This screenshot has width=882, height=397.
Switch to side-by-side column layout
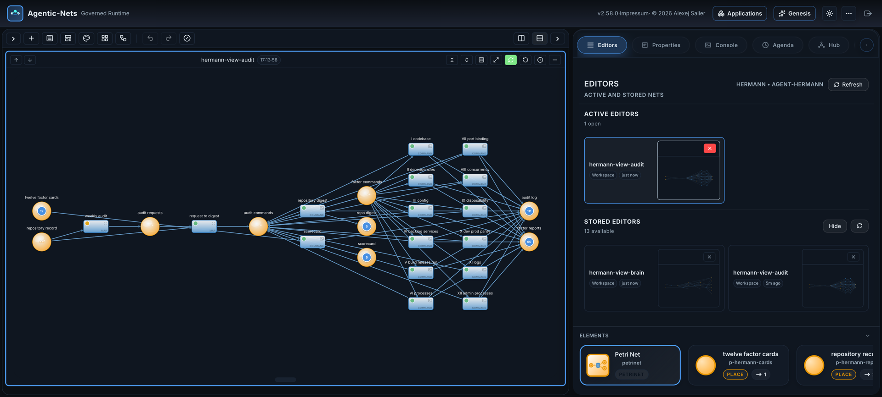click(521, 39)
